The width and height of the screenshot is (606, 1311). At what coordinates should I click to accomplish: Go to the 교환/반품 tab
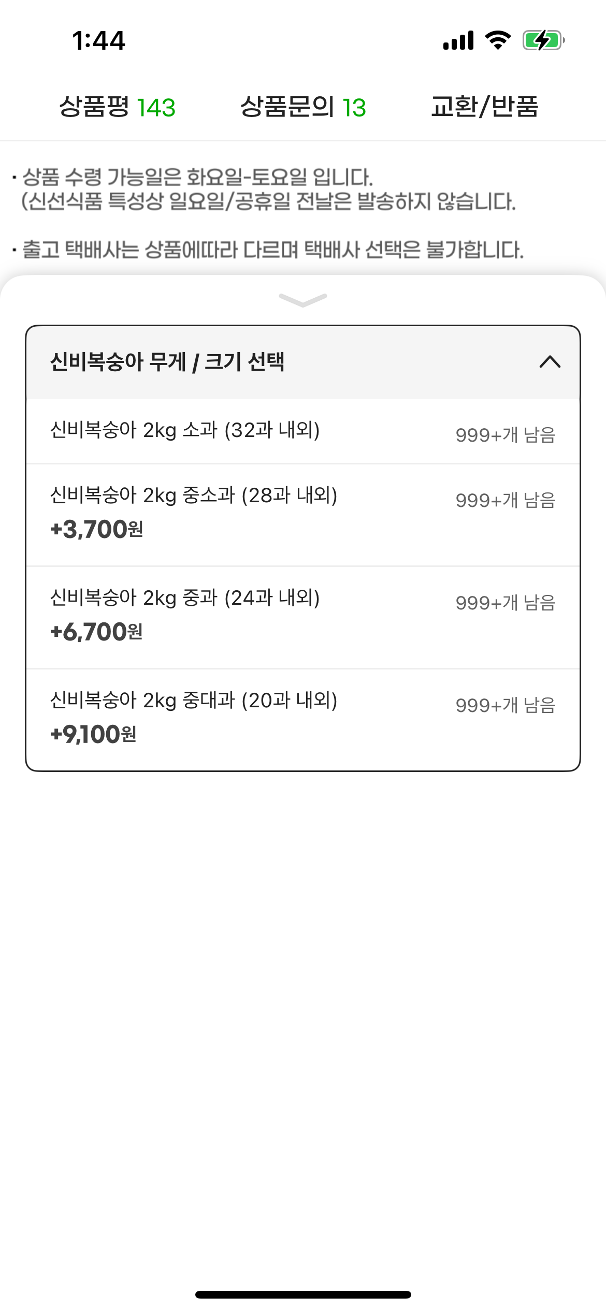click(485, 107)
